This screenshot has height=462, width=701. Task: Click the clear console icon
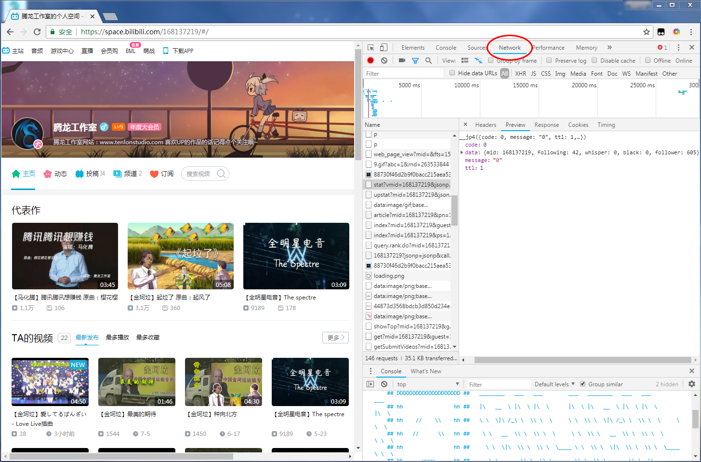pyautogui.click(x=384, y=384)
